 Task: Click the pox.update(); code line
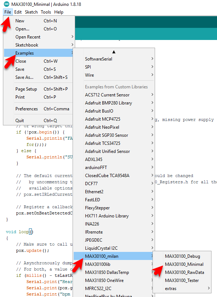pos(33,250)
